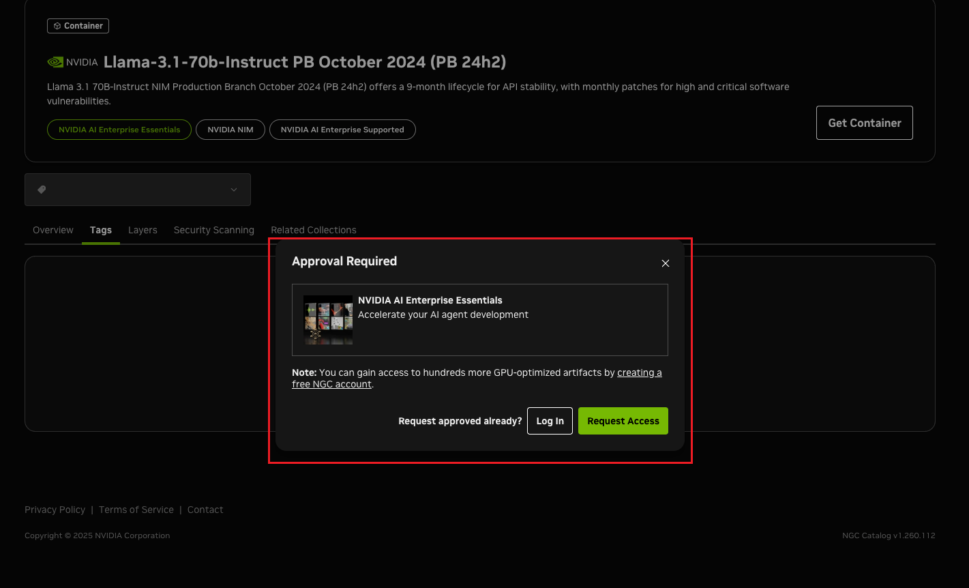Switch to the Layers tab
This screenshot has width=969, height=588.
tap(143, 230)
